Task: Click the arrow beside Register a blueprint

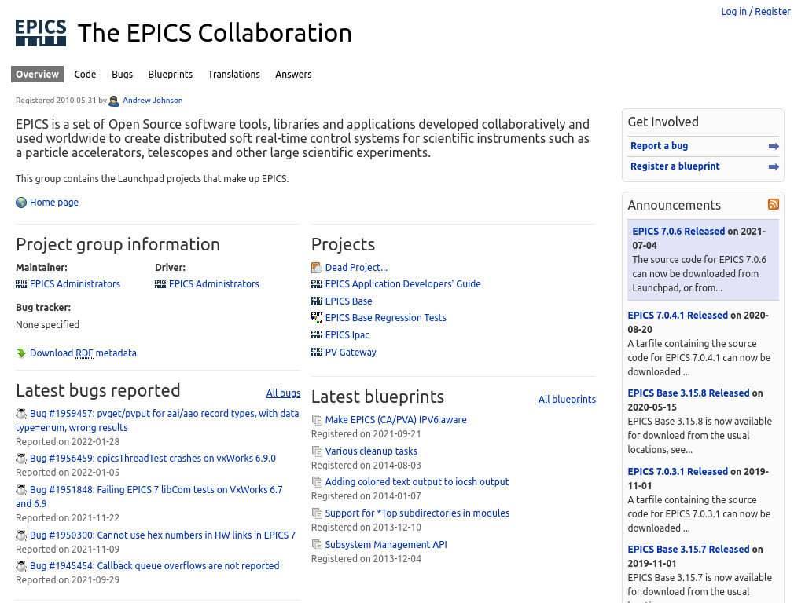Action: (774, 166)
